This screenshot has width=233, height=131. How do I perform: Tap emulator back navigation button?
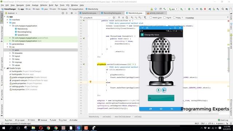click(171, 109)
